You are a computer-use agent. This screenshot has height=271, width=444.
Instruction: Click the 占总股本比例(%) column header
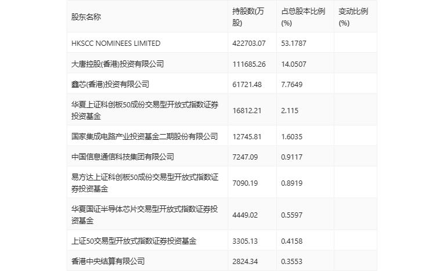click(303, 17)
